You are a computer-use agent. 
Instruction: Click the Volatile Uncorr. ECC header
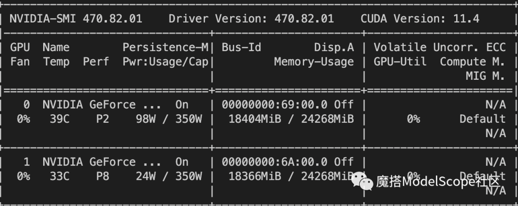point(440,47)
